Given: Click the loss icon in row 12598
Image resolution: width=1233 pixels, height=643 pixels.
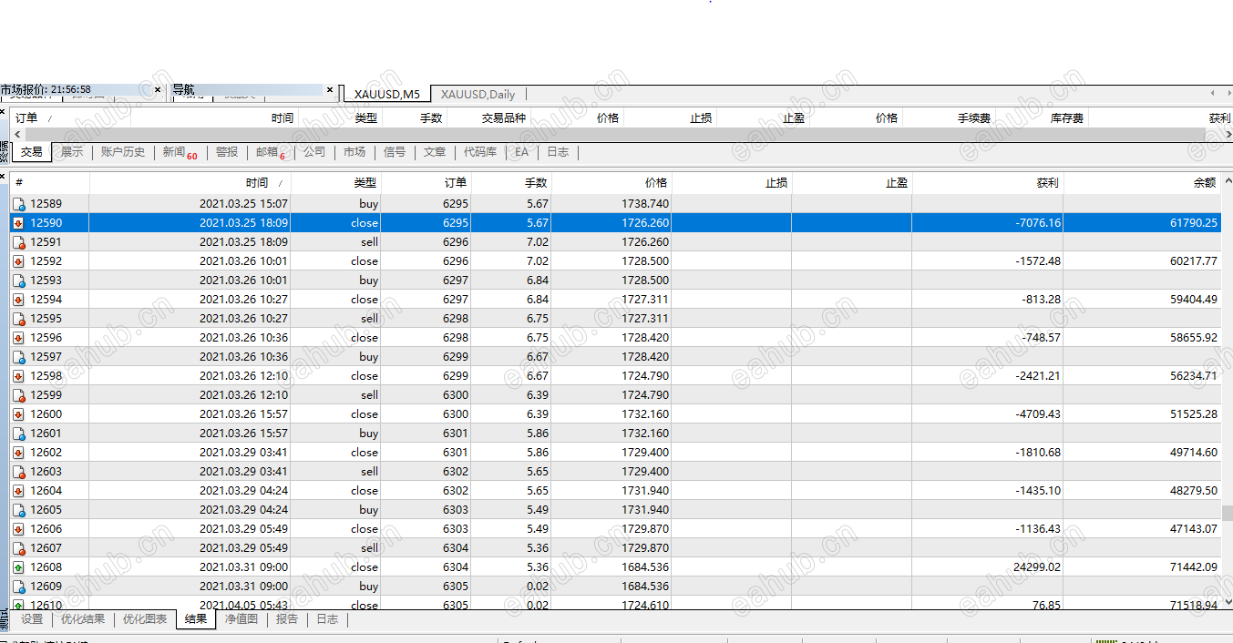Looking at the screenshot, I should pyautogui.click(x=17, y=376).
